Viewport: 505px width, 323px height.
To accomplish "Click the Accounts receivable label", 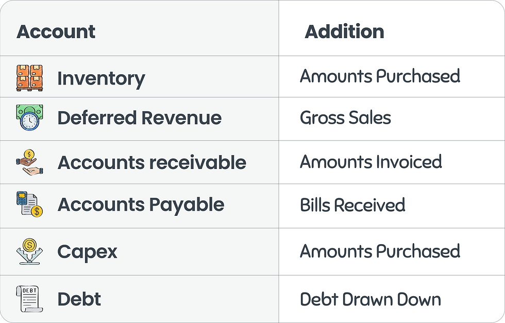I will pos(151,162).
